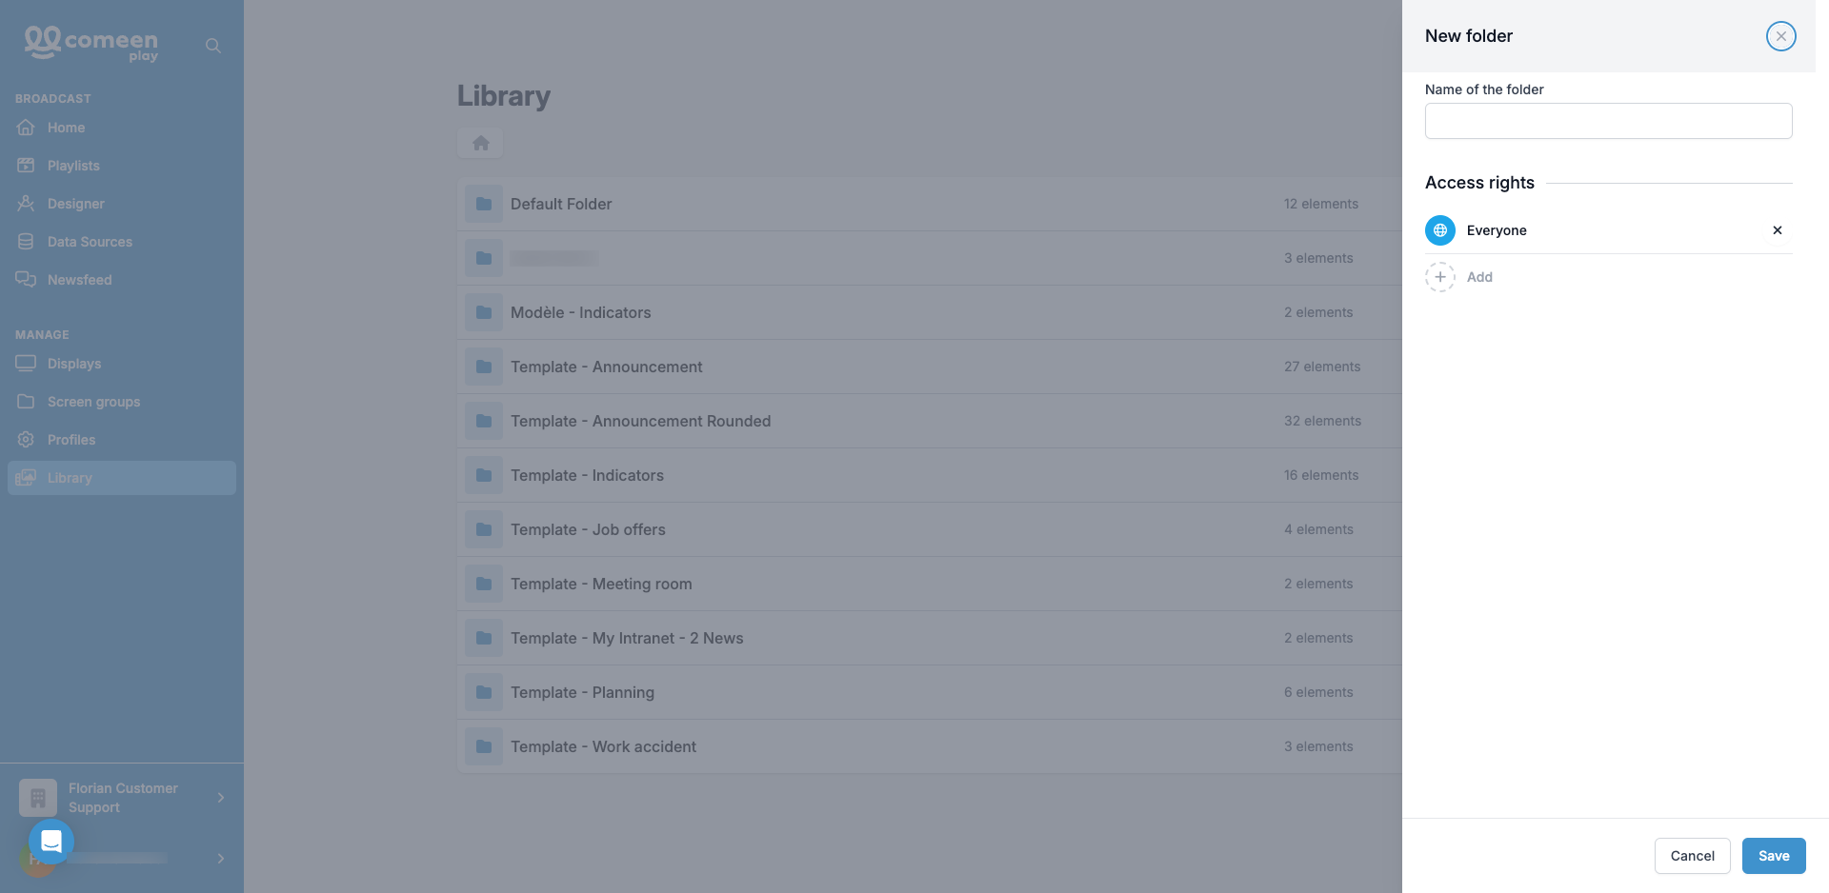Click folder icon of Template - Job offers
The height and width of the screenshot is (893, 1829).
click(x=484, y=529)
